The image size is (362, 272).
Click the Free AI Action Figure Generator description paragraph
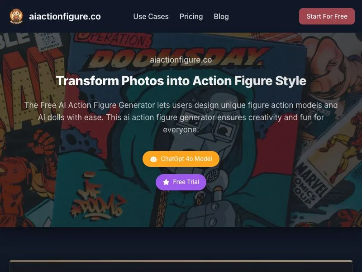tap(181, 117)
